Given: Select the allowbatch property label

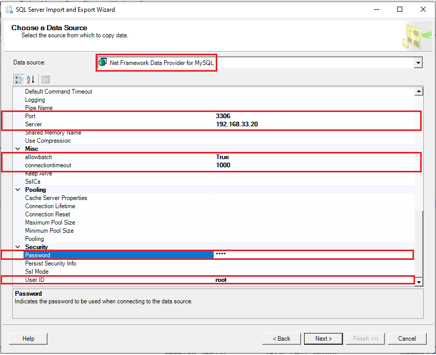Looking at the screenshot, I should [38, 157].
